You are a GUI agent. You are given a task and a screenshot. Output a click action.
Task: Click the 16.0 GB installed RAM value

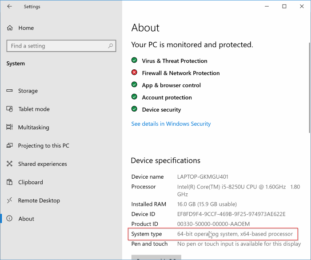207,204
